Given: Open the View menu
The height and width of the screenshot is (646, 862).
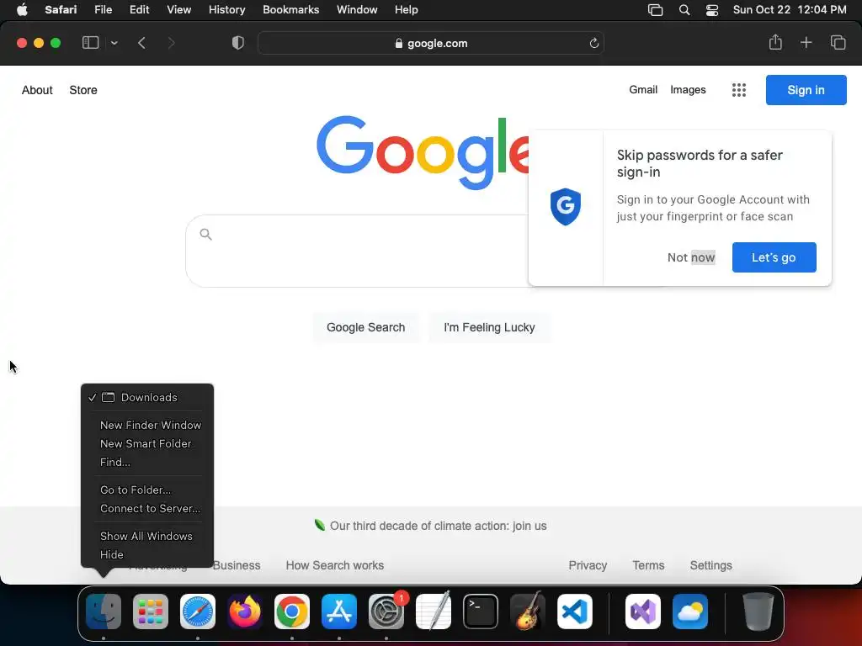Looking at the screenshot, I should click(178, 9).
